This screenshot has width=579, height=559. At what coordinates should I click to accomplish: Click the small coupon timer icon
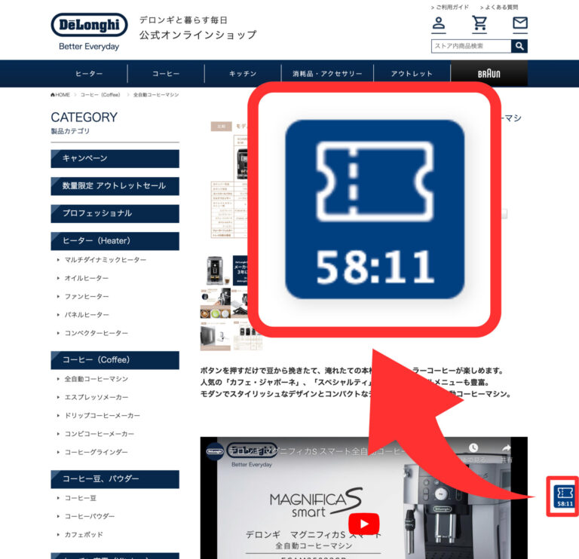click(x=564, y=496)
